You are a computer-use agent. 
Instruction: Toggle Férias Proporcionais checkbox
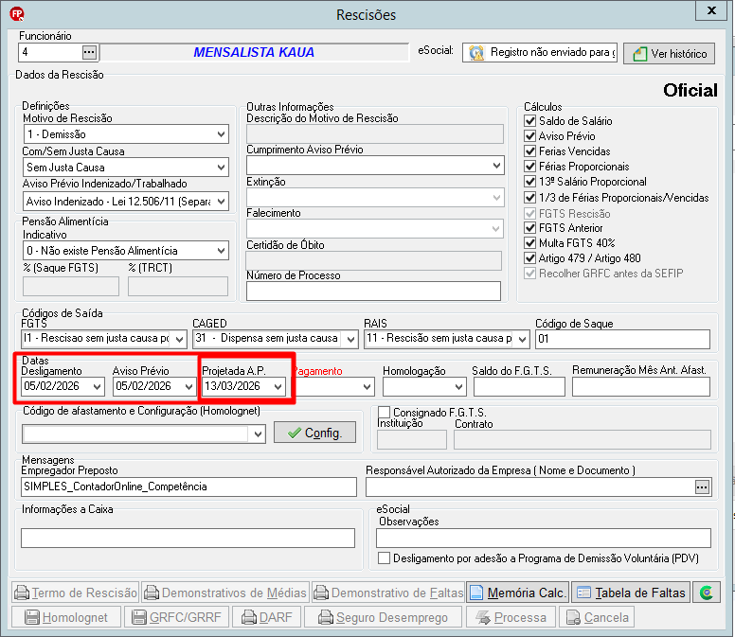click(530, 167)
